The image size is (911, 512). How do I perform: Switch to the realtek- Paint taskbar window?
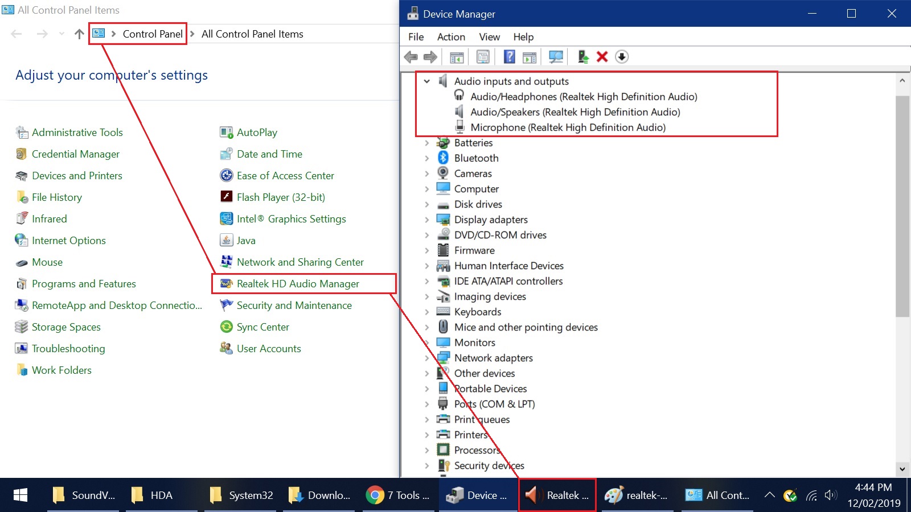click(x=636, y=496)
